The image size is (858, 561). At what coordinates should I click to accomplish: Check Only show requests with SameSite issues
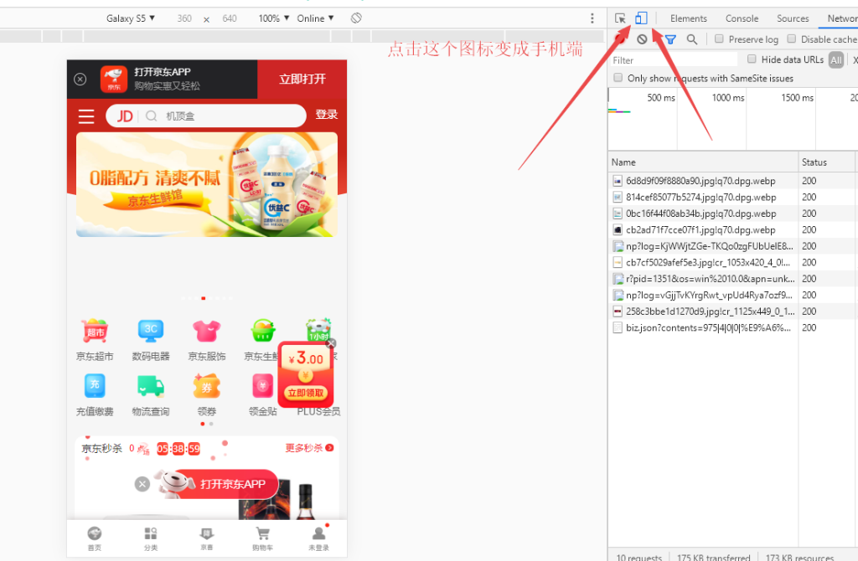coord(618,78)
